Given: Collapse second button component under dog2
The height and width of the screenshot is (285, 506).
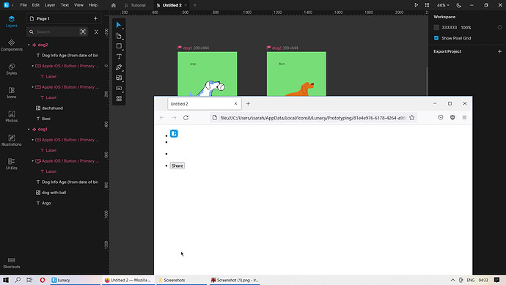Looking at the screenshot, I should click(x=32, y=87).
